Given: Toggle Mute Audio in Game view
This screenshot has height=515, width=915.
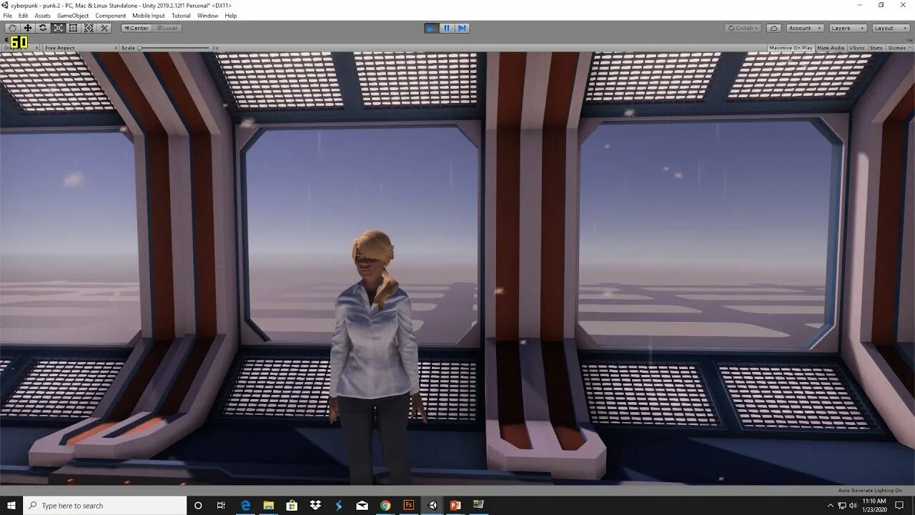Looking at the screenshot, I should (831, 48).
